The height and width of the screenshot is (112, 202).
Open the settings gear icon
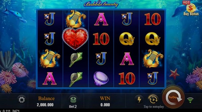(22, 100)
